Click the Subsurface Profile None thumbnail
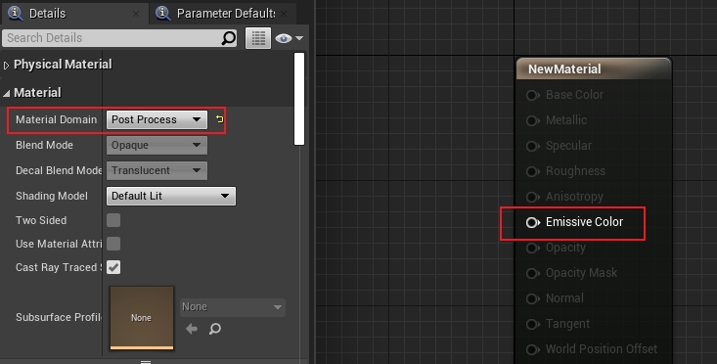The height and width of the screenshot is (364, 717). click(x=142, y=318)
